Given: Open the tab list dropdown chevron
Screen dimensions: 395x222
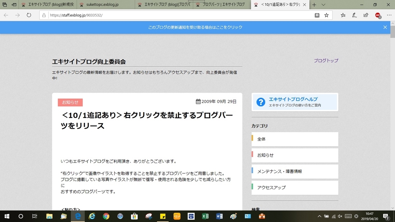Looking at the screenshot, I should point(324,5).
